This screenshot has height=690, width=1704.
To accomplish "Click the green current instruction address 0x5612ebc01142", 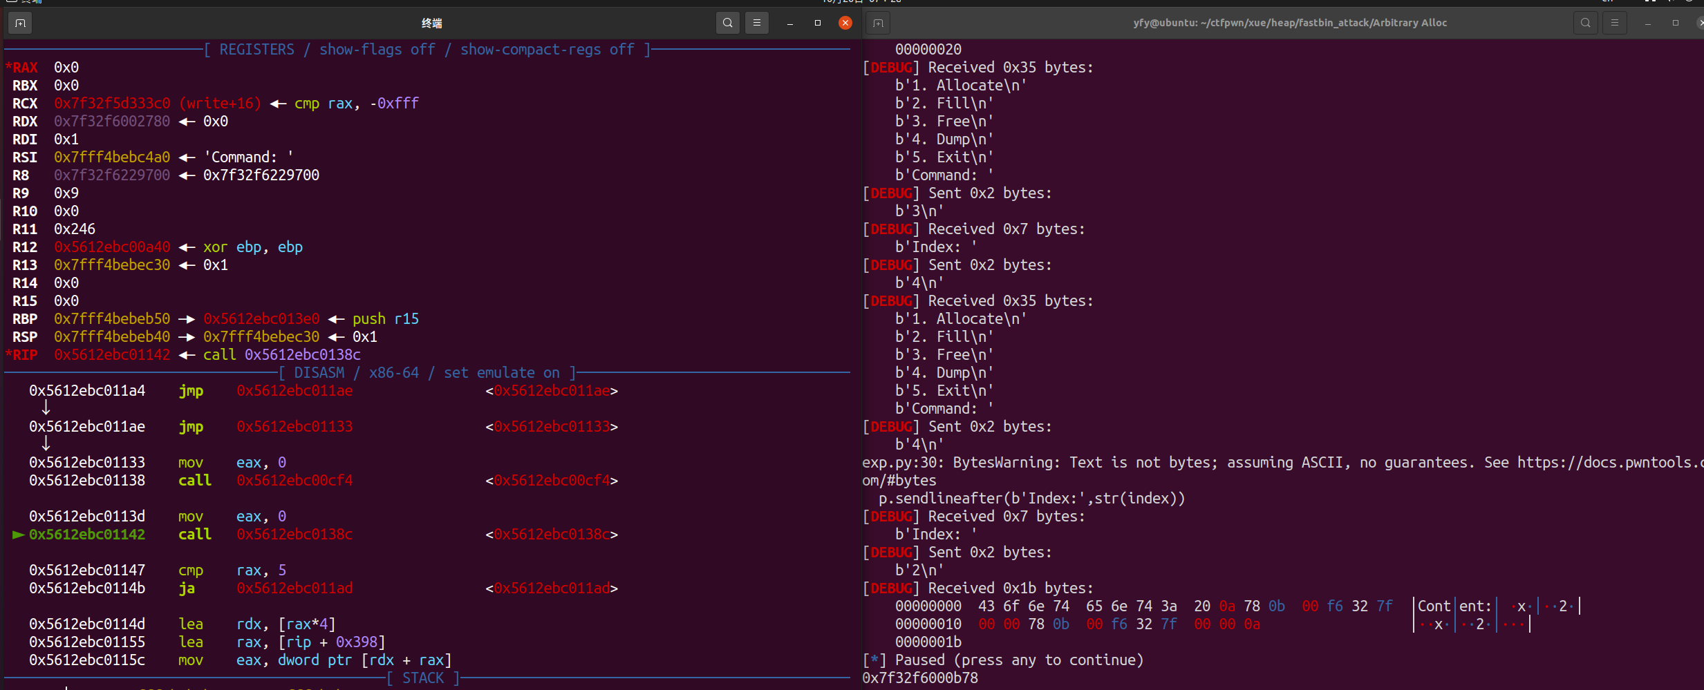I will tap(87, 535).
